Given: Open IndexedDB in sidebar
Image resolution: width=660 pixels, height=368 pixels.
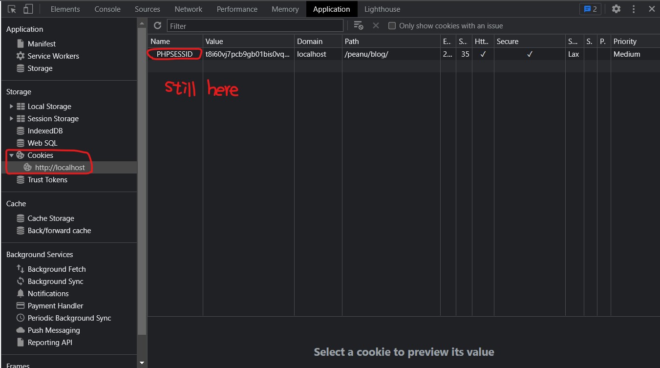Looking at the screenshot, I should click(45, 130).
